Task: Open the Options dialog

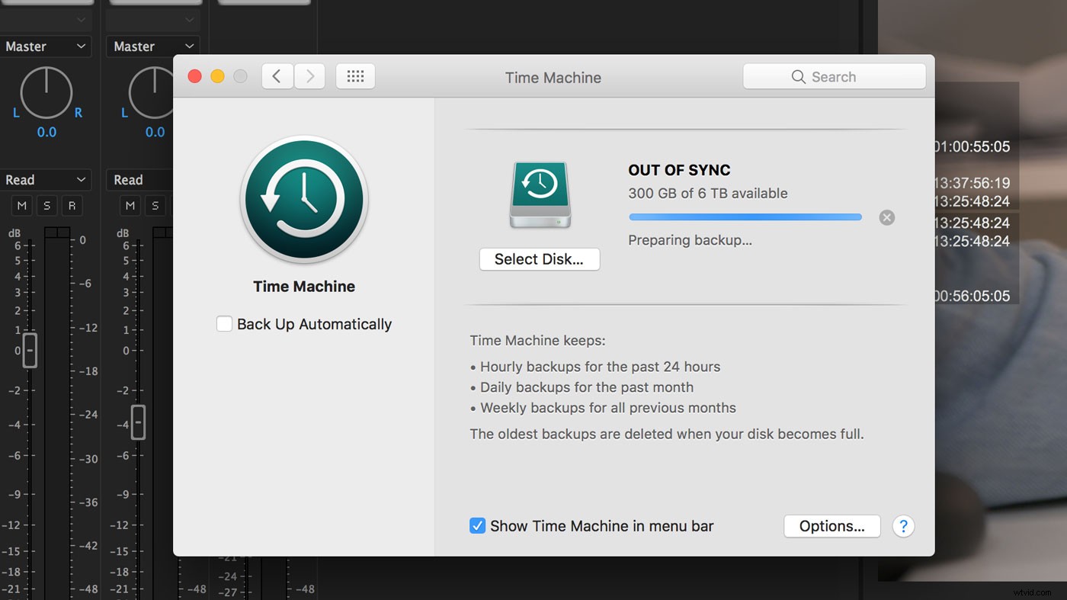Action: tap(831, 525)
